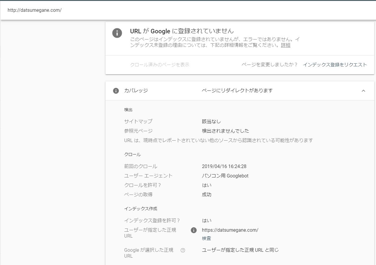
Task: Click the heading URL が Google に登録されていません
Action: pos(182,31)
